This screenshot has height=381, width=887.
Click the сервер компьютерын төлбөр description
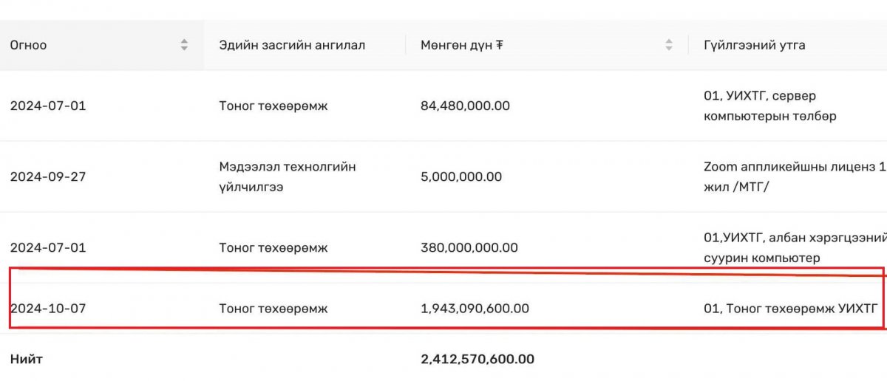click(770, 106)
